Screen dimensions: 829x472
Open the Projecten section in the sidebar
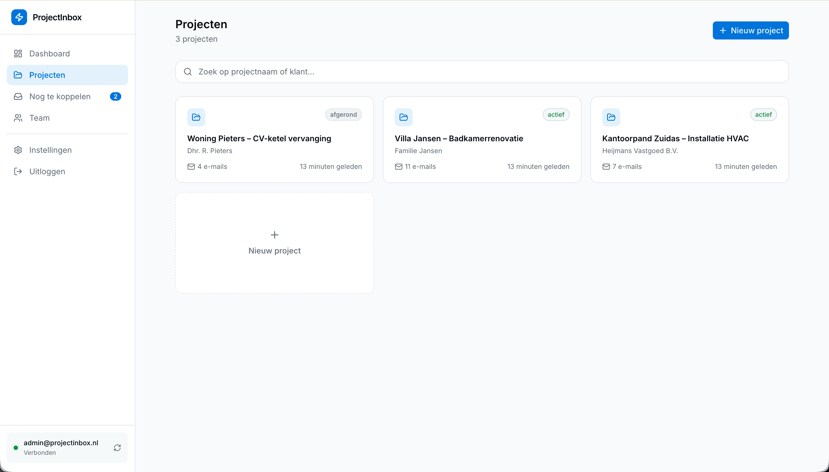click(x=47, y=75)
